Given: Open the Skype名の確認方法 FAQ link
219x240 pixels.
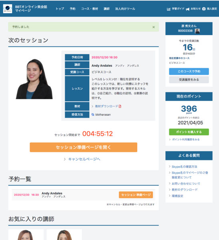Looking at the screenshot, I should point(184,167).
